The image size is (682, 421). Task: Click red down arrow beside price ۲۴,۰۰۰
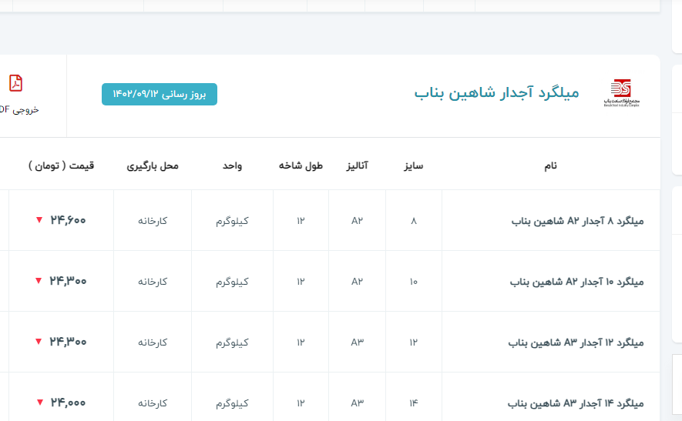coord(39,403)
